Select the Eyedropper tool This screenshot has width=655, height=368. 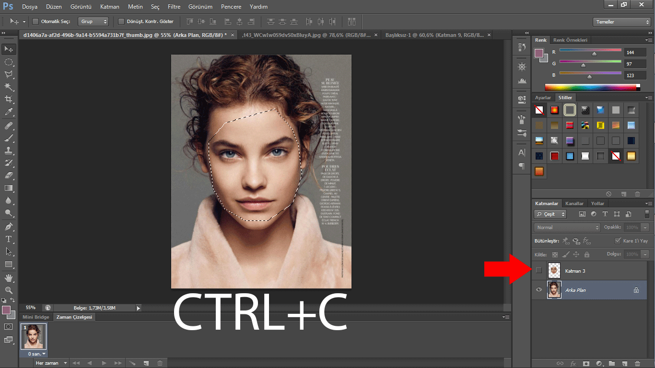pos(9,112)
